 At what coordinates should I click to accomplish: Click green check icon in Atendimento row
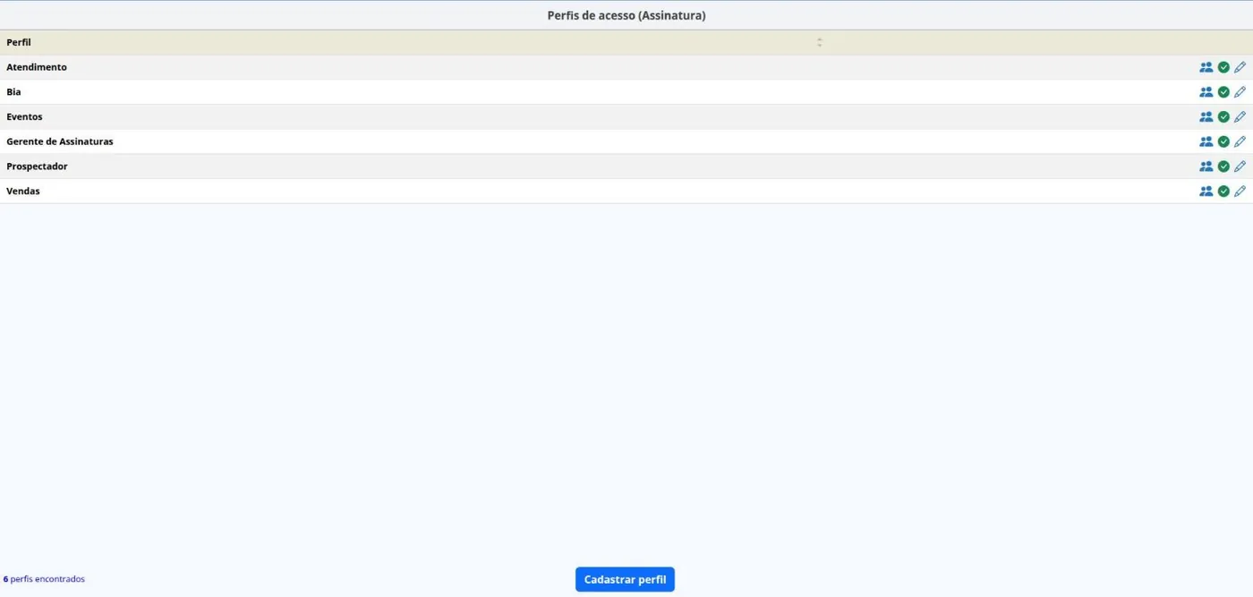point(1223,67)
